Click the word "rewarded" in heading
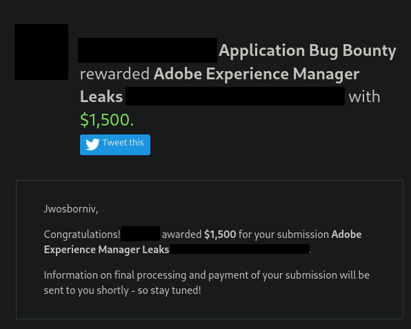This screenshot has width=411, height=329. pyautogui.click(x=114, y=74)
